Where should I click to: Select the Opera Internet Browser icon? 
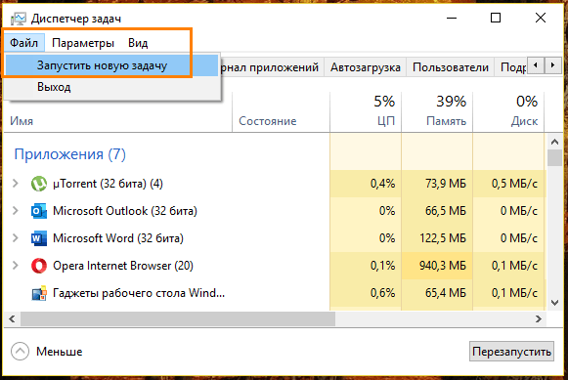(39, 266)
